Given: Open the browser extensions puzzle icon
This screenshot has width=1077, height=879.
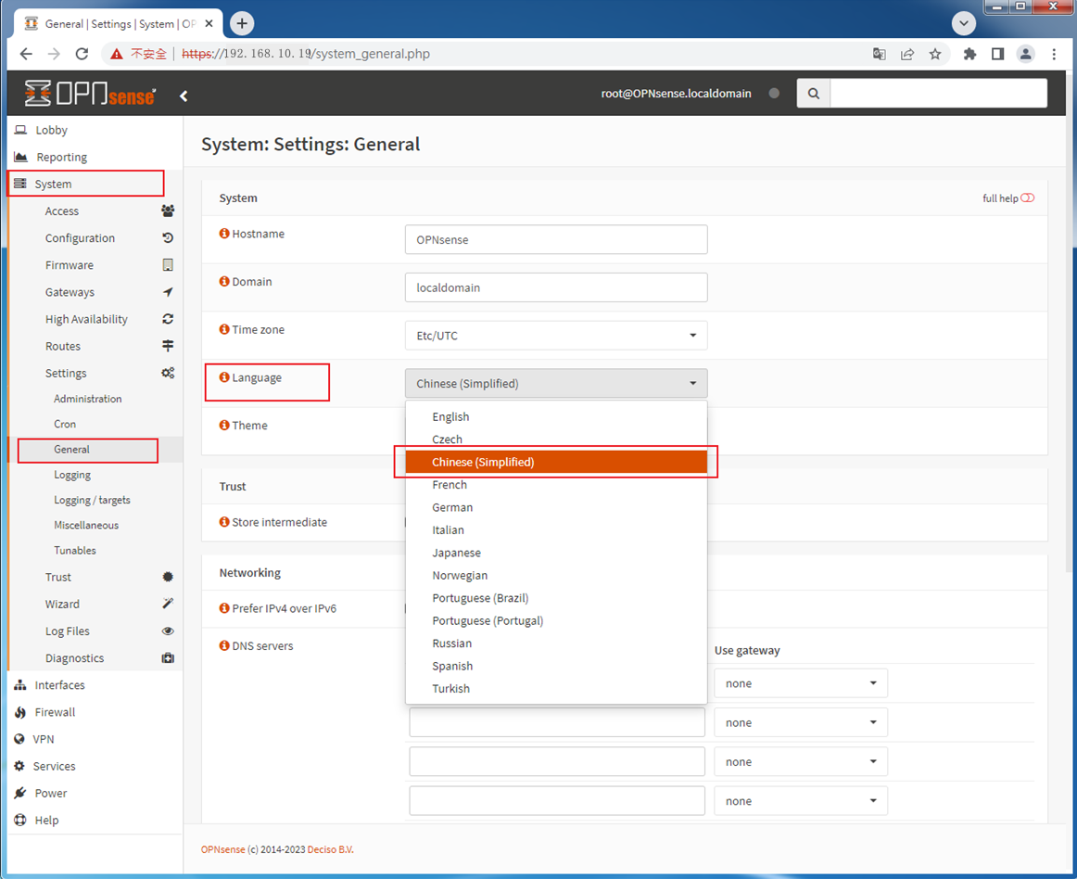Looking at the screenshot, I should pyautogui.click(x=969, y=54).
